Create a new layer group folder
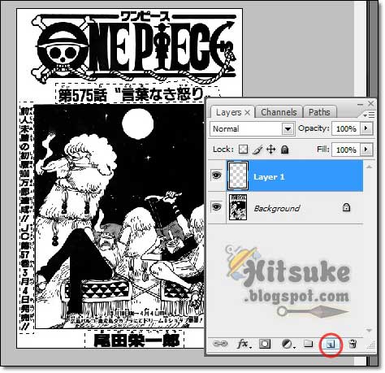The height and width of the screenshot is (373, 385). (x=308, y=344)
